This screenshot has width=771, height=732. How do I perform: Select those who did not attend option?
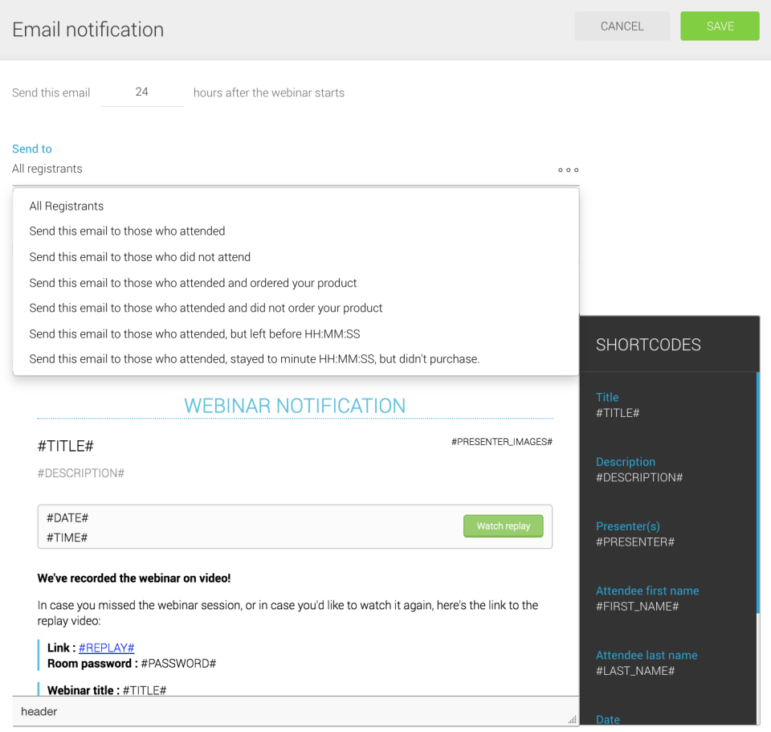point(140,257)
